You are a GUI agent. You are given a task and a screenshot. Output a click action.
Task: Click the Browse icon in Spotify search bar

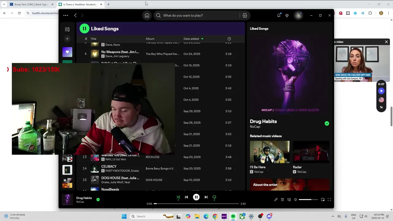pyautogui.click(x=245, y=15)
